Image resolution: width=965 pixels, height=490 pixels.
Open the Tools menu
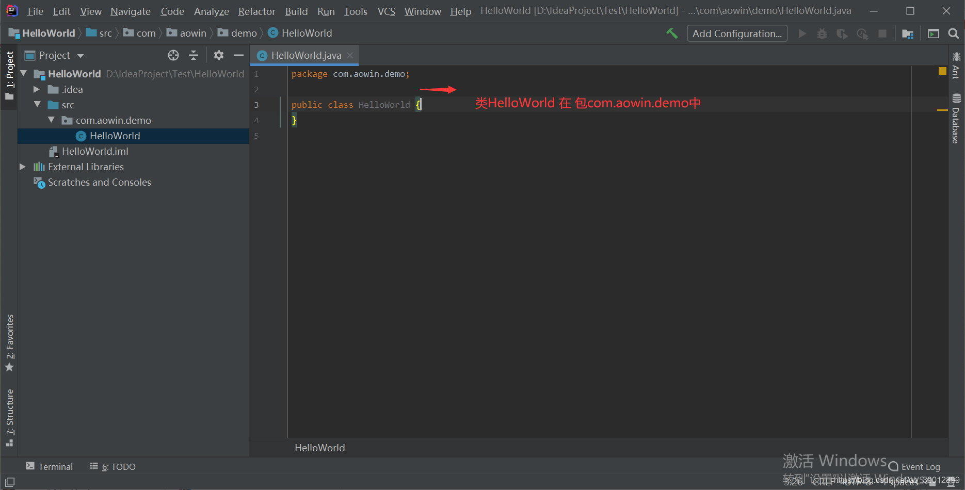pos(356,11)
